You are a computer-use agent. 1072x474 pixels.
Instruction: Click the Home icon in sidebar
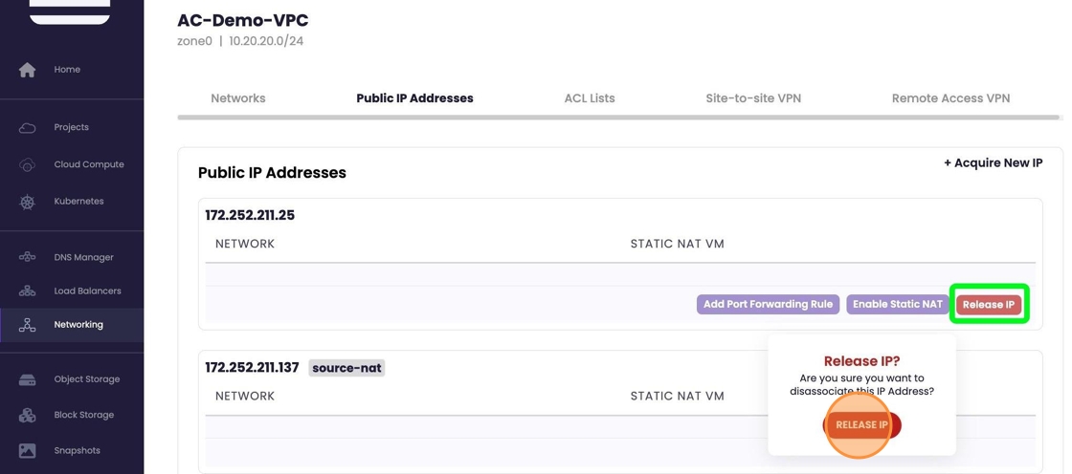point(28,70)
